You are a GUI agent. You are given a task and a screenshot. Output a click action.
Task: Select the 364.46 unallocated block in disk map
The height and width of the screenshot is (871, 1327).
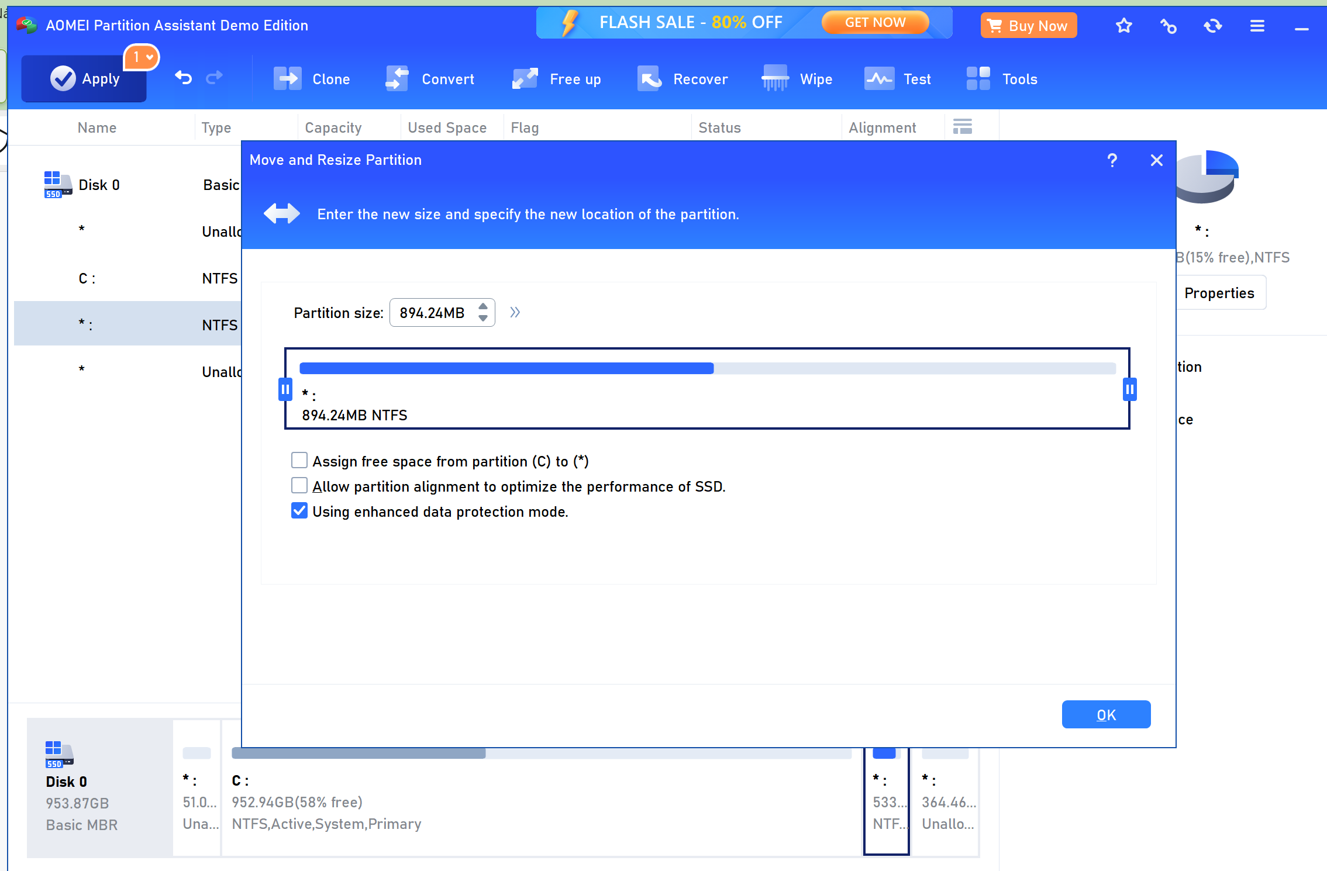945,801
